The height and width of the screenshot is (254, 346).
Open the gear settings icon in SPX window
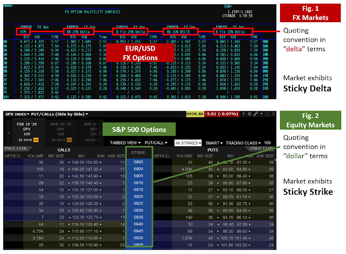point(250,114)
